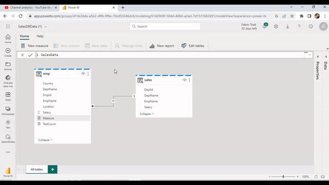Open more options for sales table
The height and width of the screenshot is (185, 329).
tap(190, 80)
